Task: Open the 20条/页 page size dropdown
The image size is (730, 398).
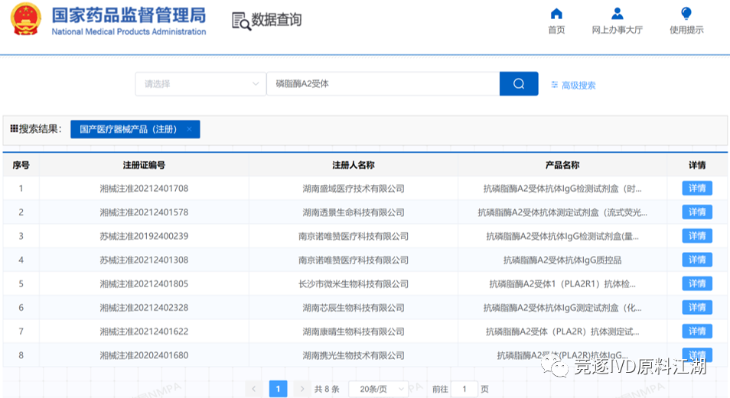Action: pyautogui.click(x=378, y=389)
